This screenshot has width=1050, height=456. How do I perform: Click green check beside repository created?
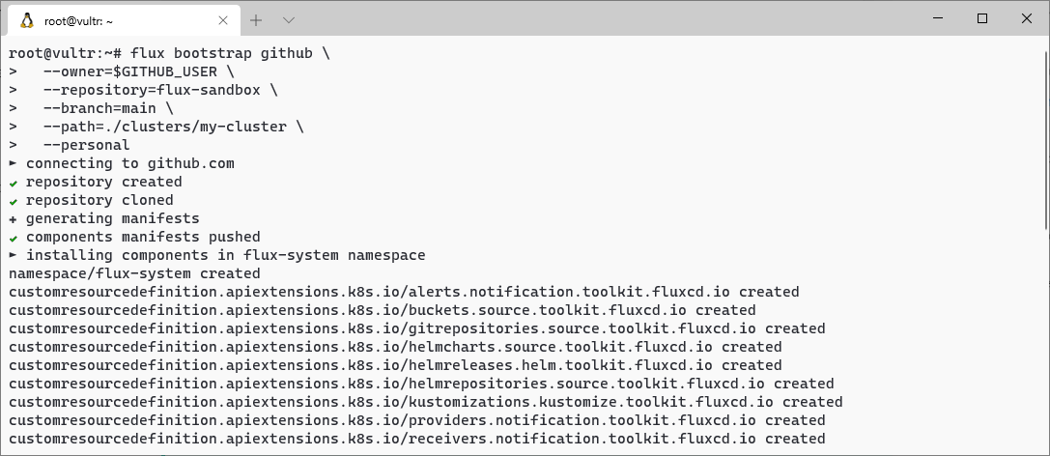(x=14, y=183)
